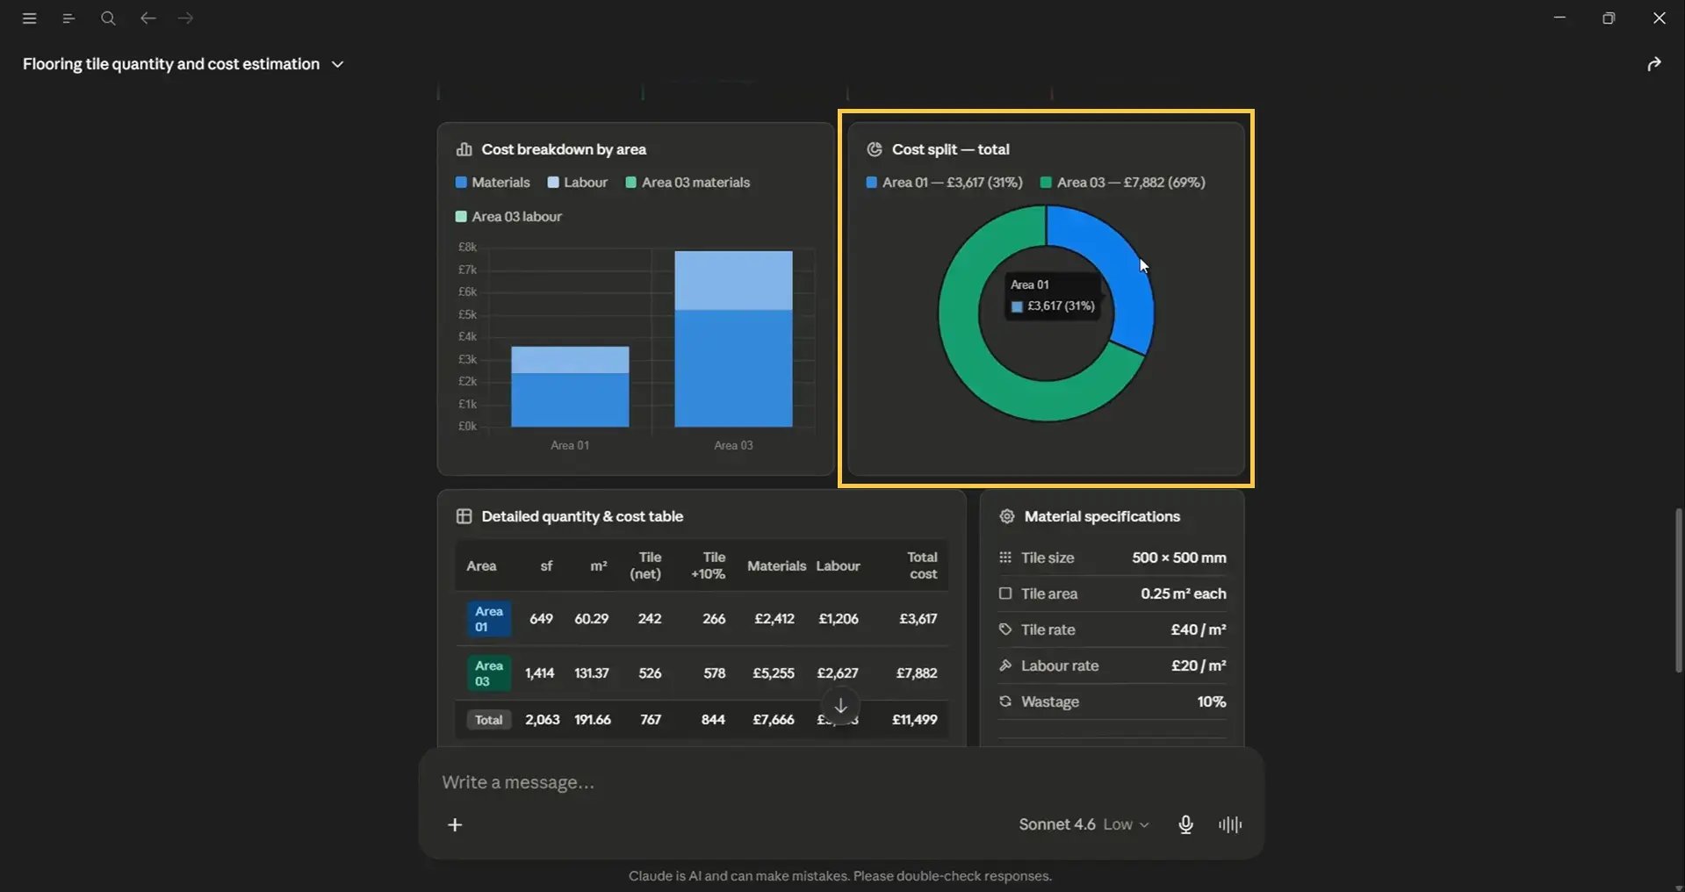Click the Area 03 table badge
Image resolution: width=1685 pixels, height=892 pixels.
click(488, 673)
